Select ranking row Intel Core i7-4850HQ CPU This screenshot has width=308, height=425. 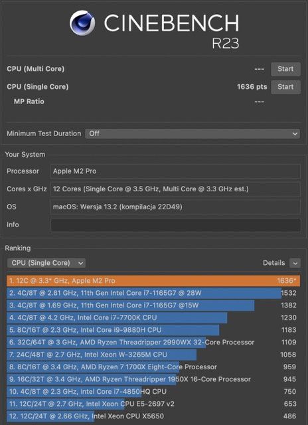click(x=153, y=392)
